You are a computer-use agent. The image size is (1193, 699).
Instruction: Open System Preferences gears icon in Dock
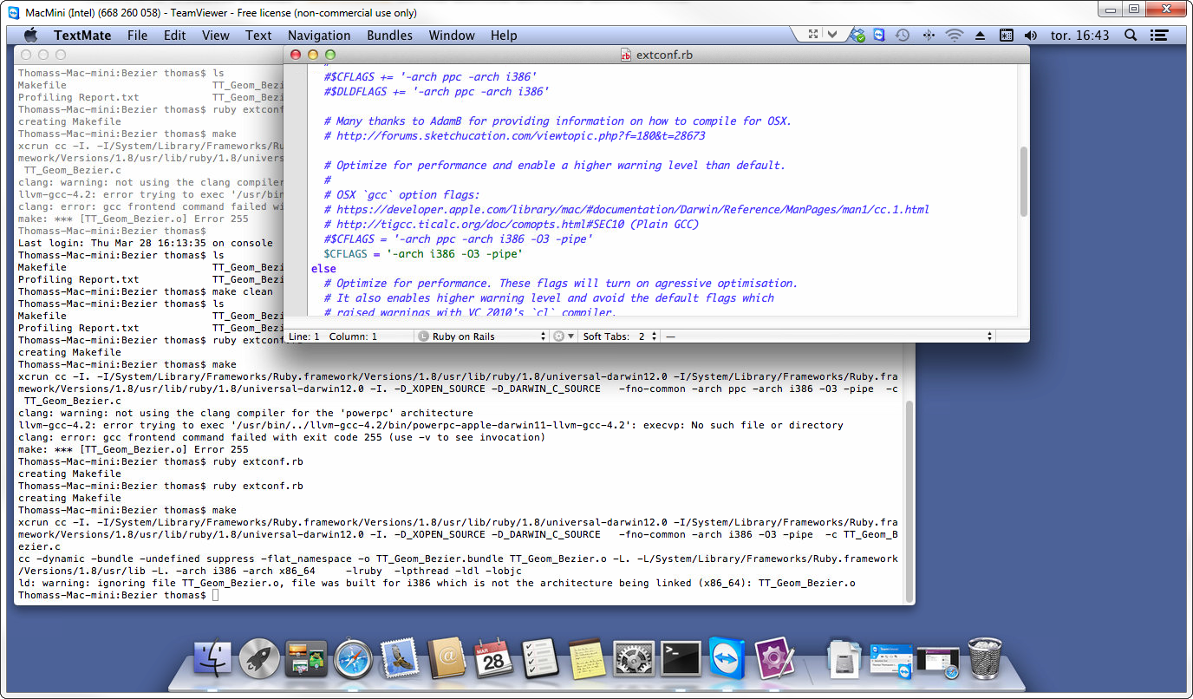634,658
